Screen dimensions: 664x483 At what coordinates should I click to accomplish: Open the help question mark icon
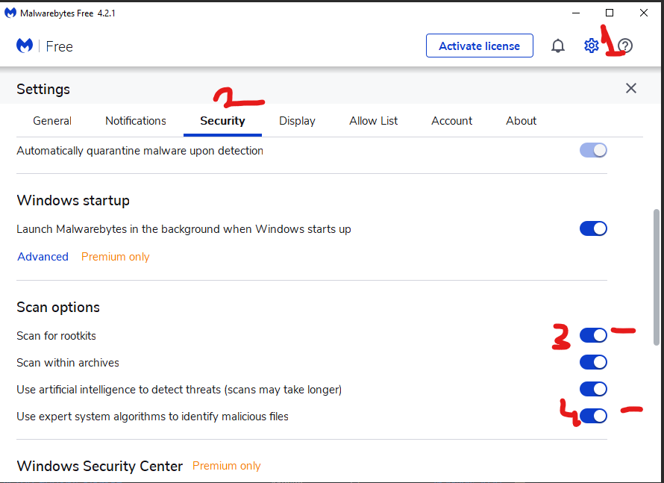click(625, 46)
